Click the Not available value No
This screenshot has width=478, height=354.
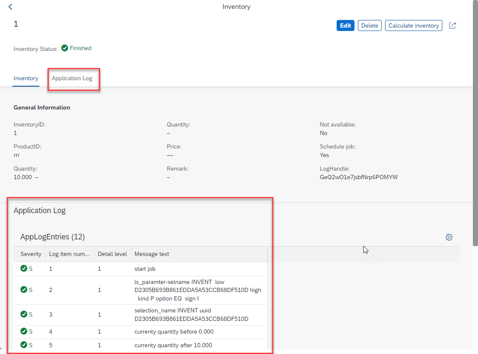point(323,133)
